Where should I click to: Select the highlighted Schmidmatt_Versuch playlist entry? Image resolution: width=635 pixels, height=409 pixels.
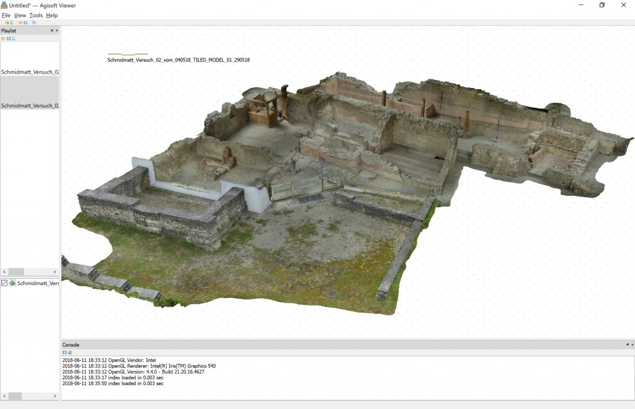coord(30,105)
